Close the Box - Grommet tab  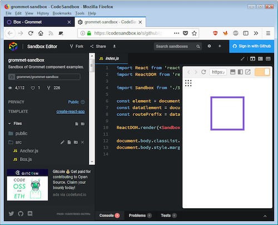69,22
